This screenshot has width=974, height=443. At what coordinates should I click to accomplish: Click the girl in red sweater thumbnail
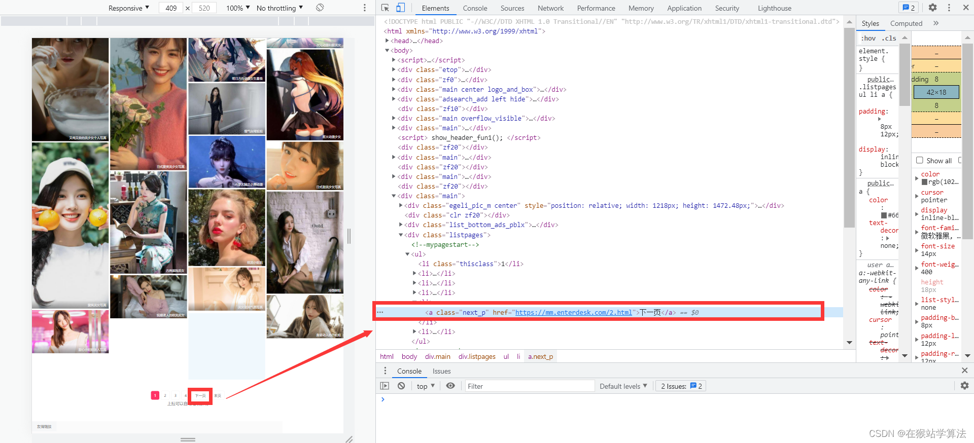pyautogui.click(x=149, y=104)
